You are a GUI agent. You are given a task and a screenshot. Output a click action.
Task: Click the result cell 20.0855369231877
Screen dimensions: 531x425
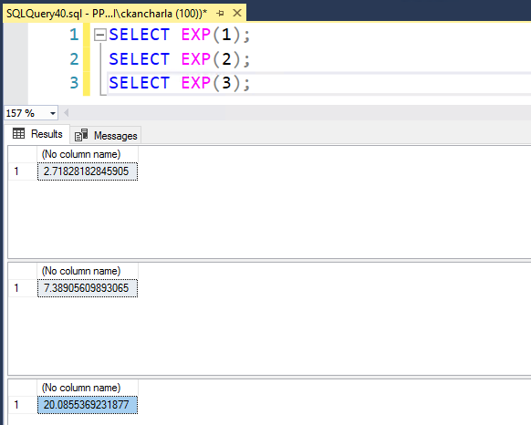coord(88,405)
